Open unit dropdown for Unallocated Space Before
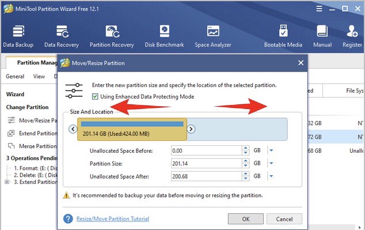The image size is (365, 230). (x=271, y=150)
